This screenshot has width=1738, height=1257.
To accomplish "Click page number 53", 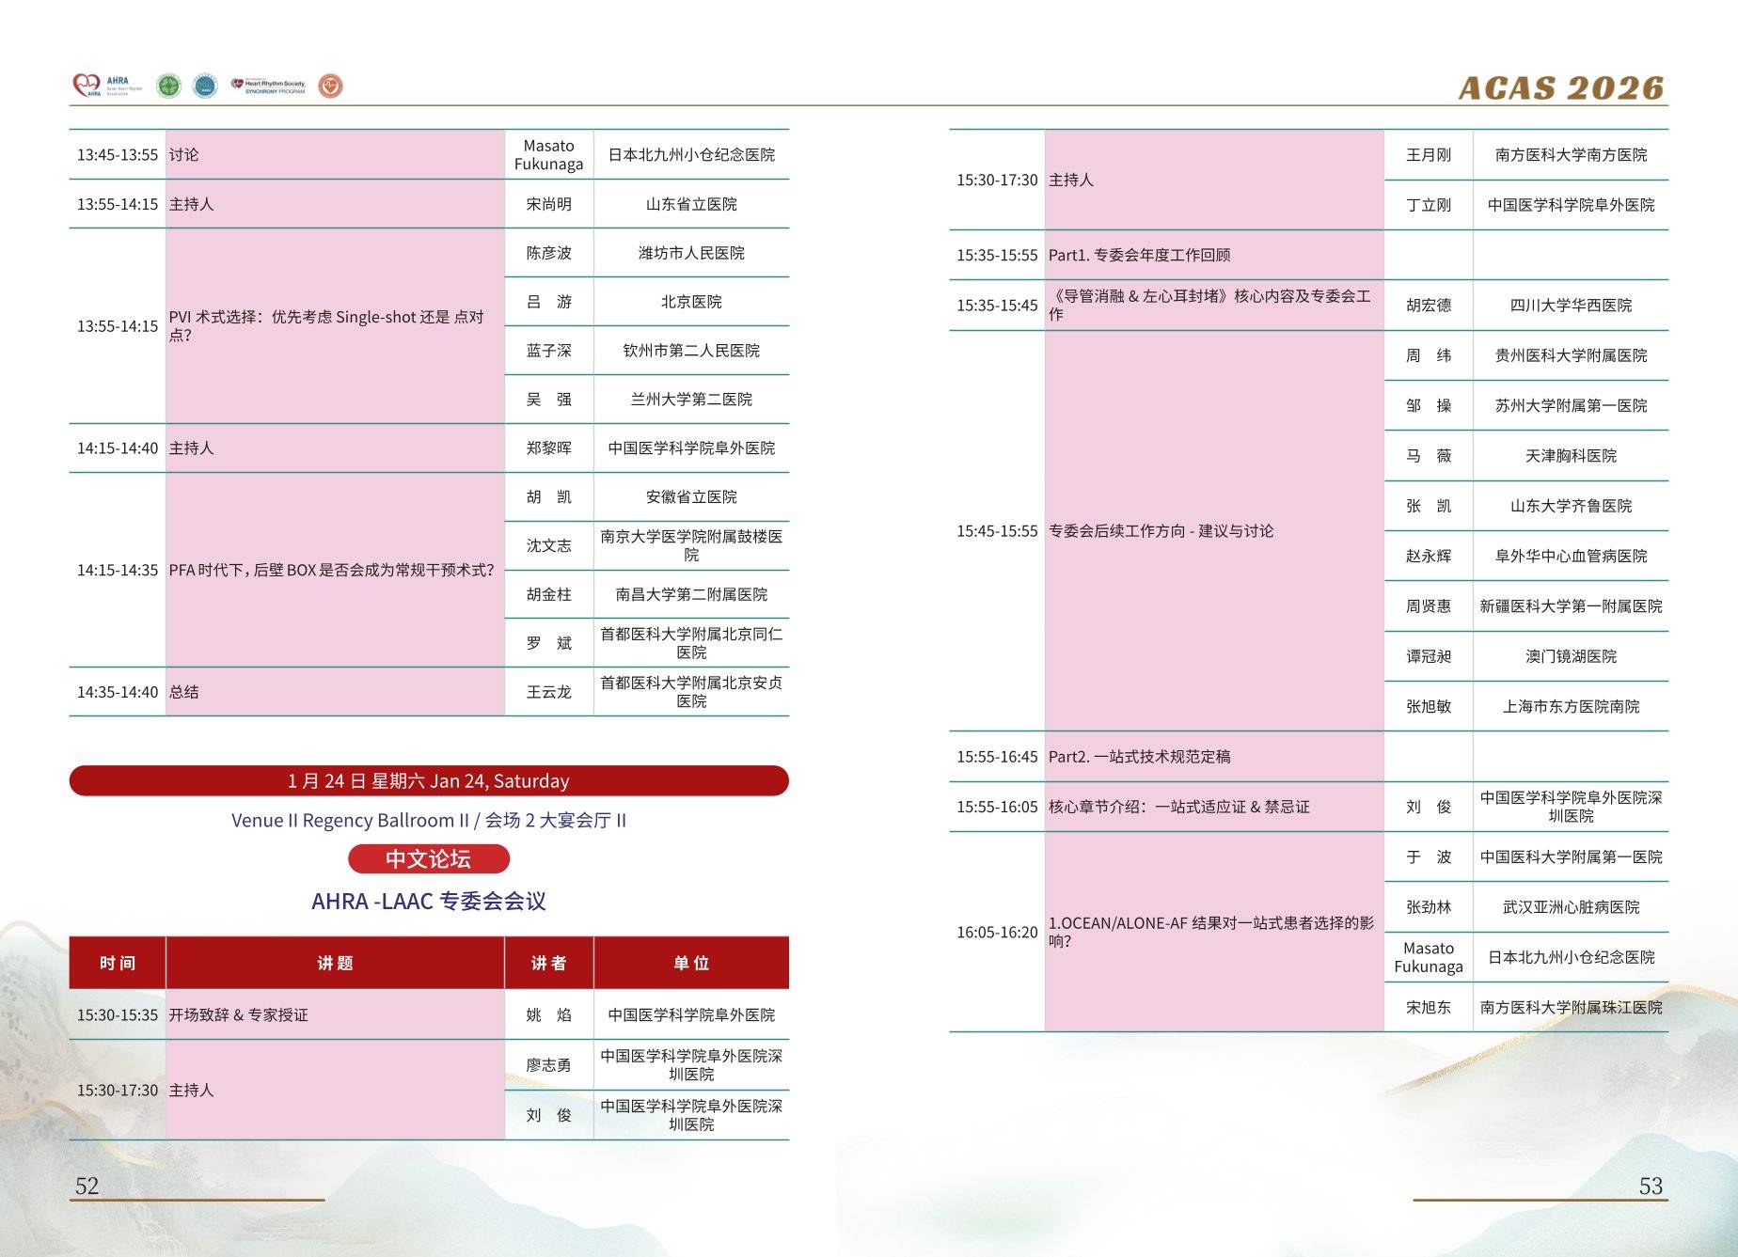I will 1651,1186.
